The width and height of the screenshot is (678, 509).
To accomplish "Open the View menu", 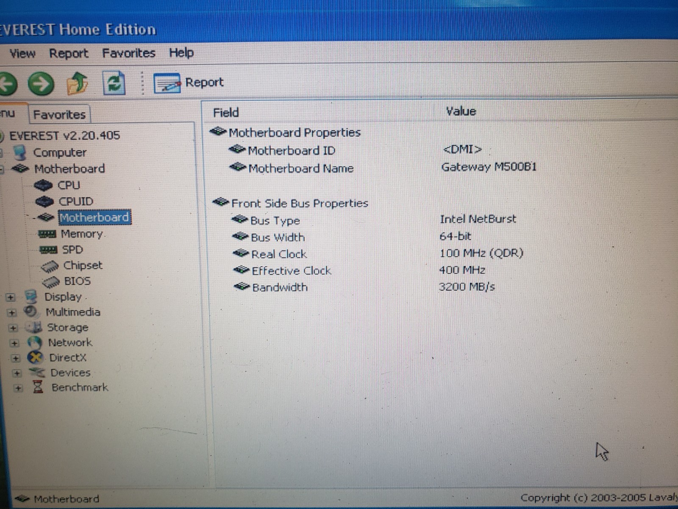I will click(x=22, y=53).
